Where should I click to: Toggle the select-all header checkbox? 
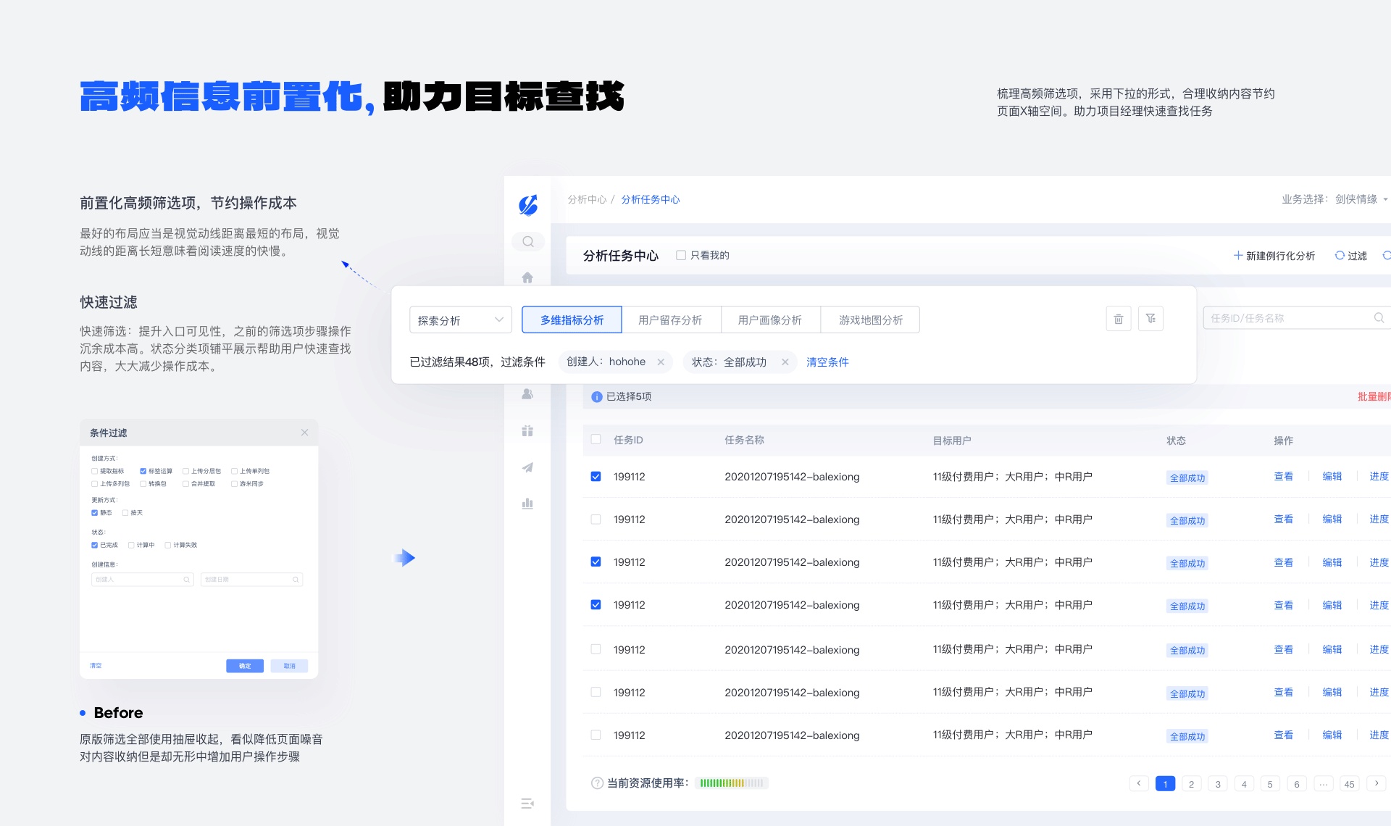(x=596, y=439)
